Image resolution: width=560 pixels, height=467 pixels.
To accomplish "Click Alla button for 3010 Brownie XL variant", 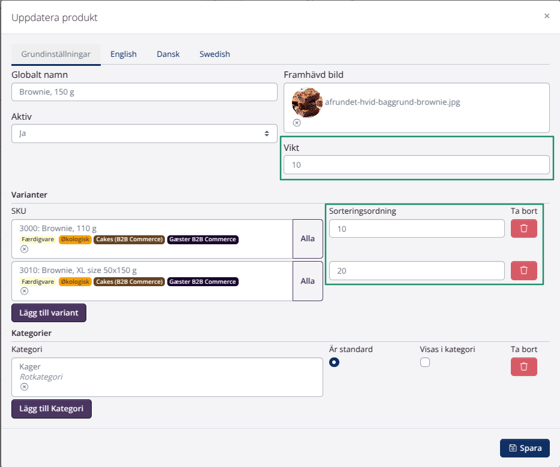I will pyautogui.click(x=308, y=281).
